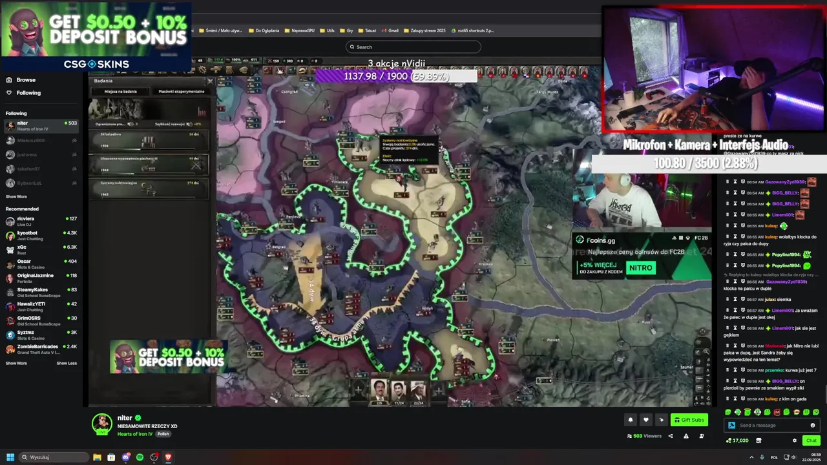Image resolution: width=827 pixels, height=465 pixels.
Task: Click the Gift Subs button
Action: pyautogui.click(x=689, y=420)
